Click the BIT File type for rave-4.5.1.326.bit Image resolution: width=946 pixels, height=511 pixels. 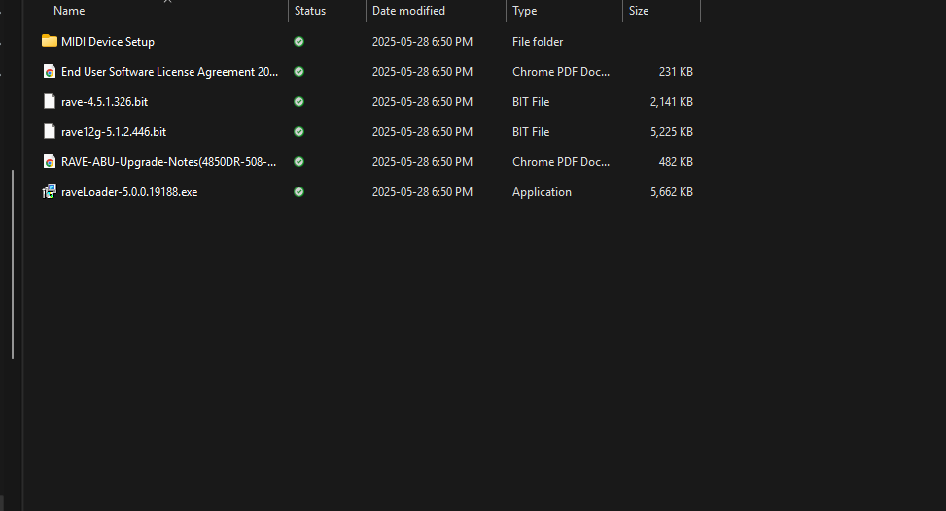[x=531, y=102]
